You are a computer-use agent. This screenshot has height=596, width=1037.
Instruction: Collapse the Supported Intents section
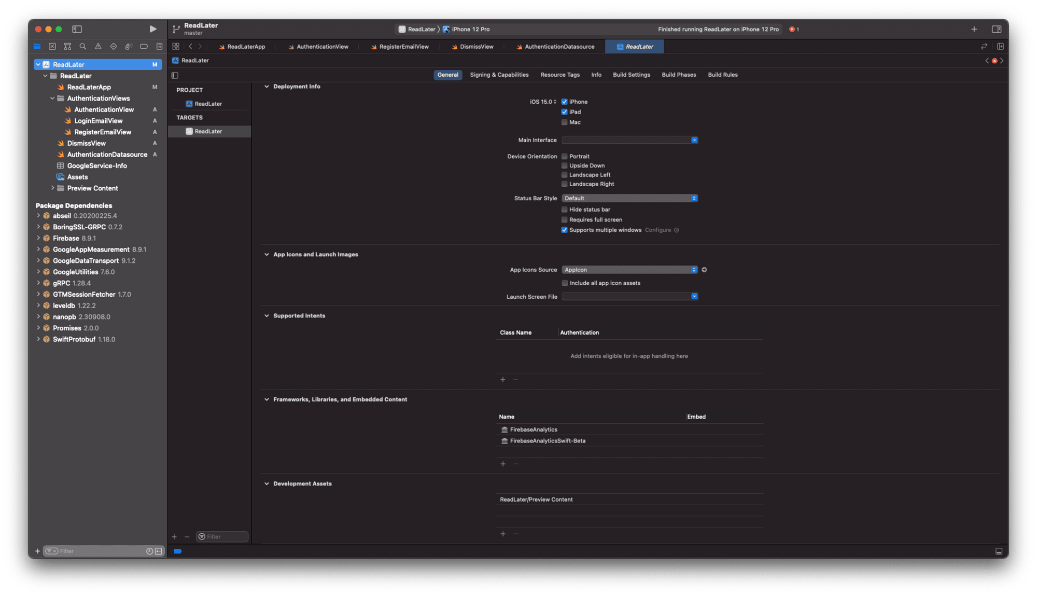[267, 316]
